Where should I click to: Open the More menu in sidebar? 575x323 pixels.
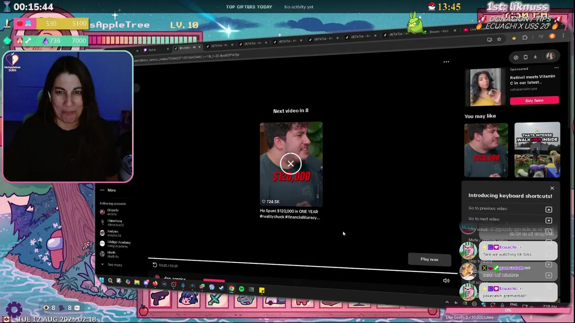click(x=108, y=190)
